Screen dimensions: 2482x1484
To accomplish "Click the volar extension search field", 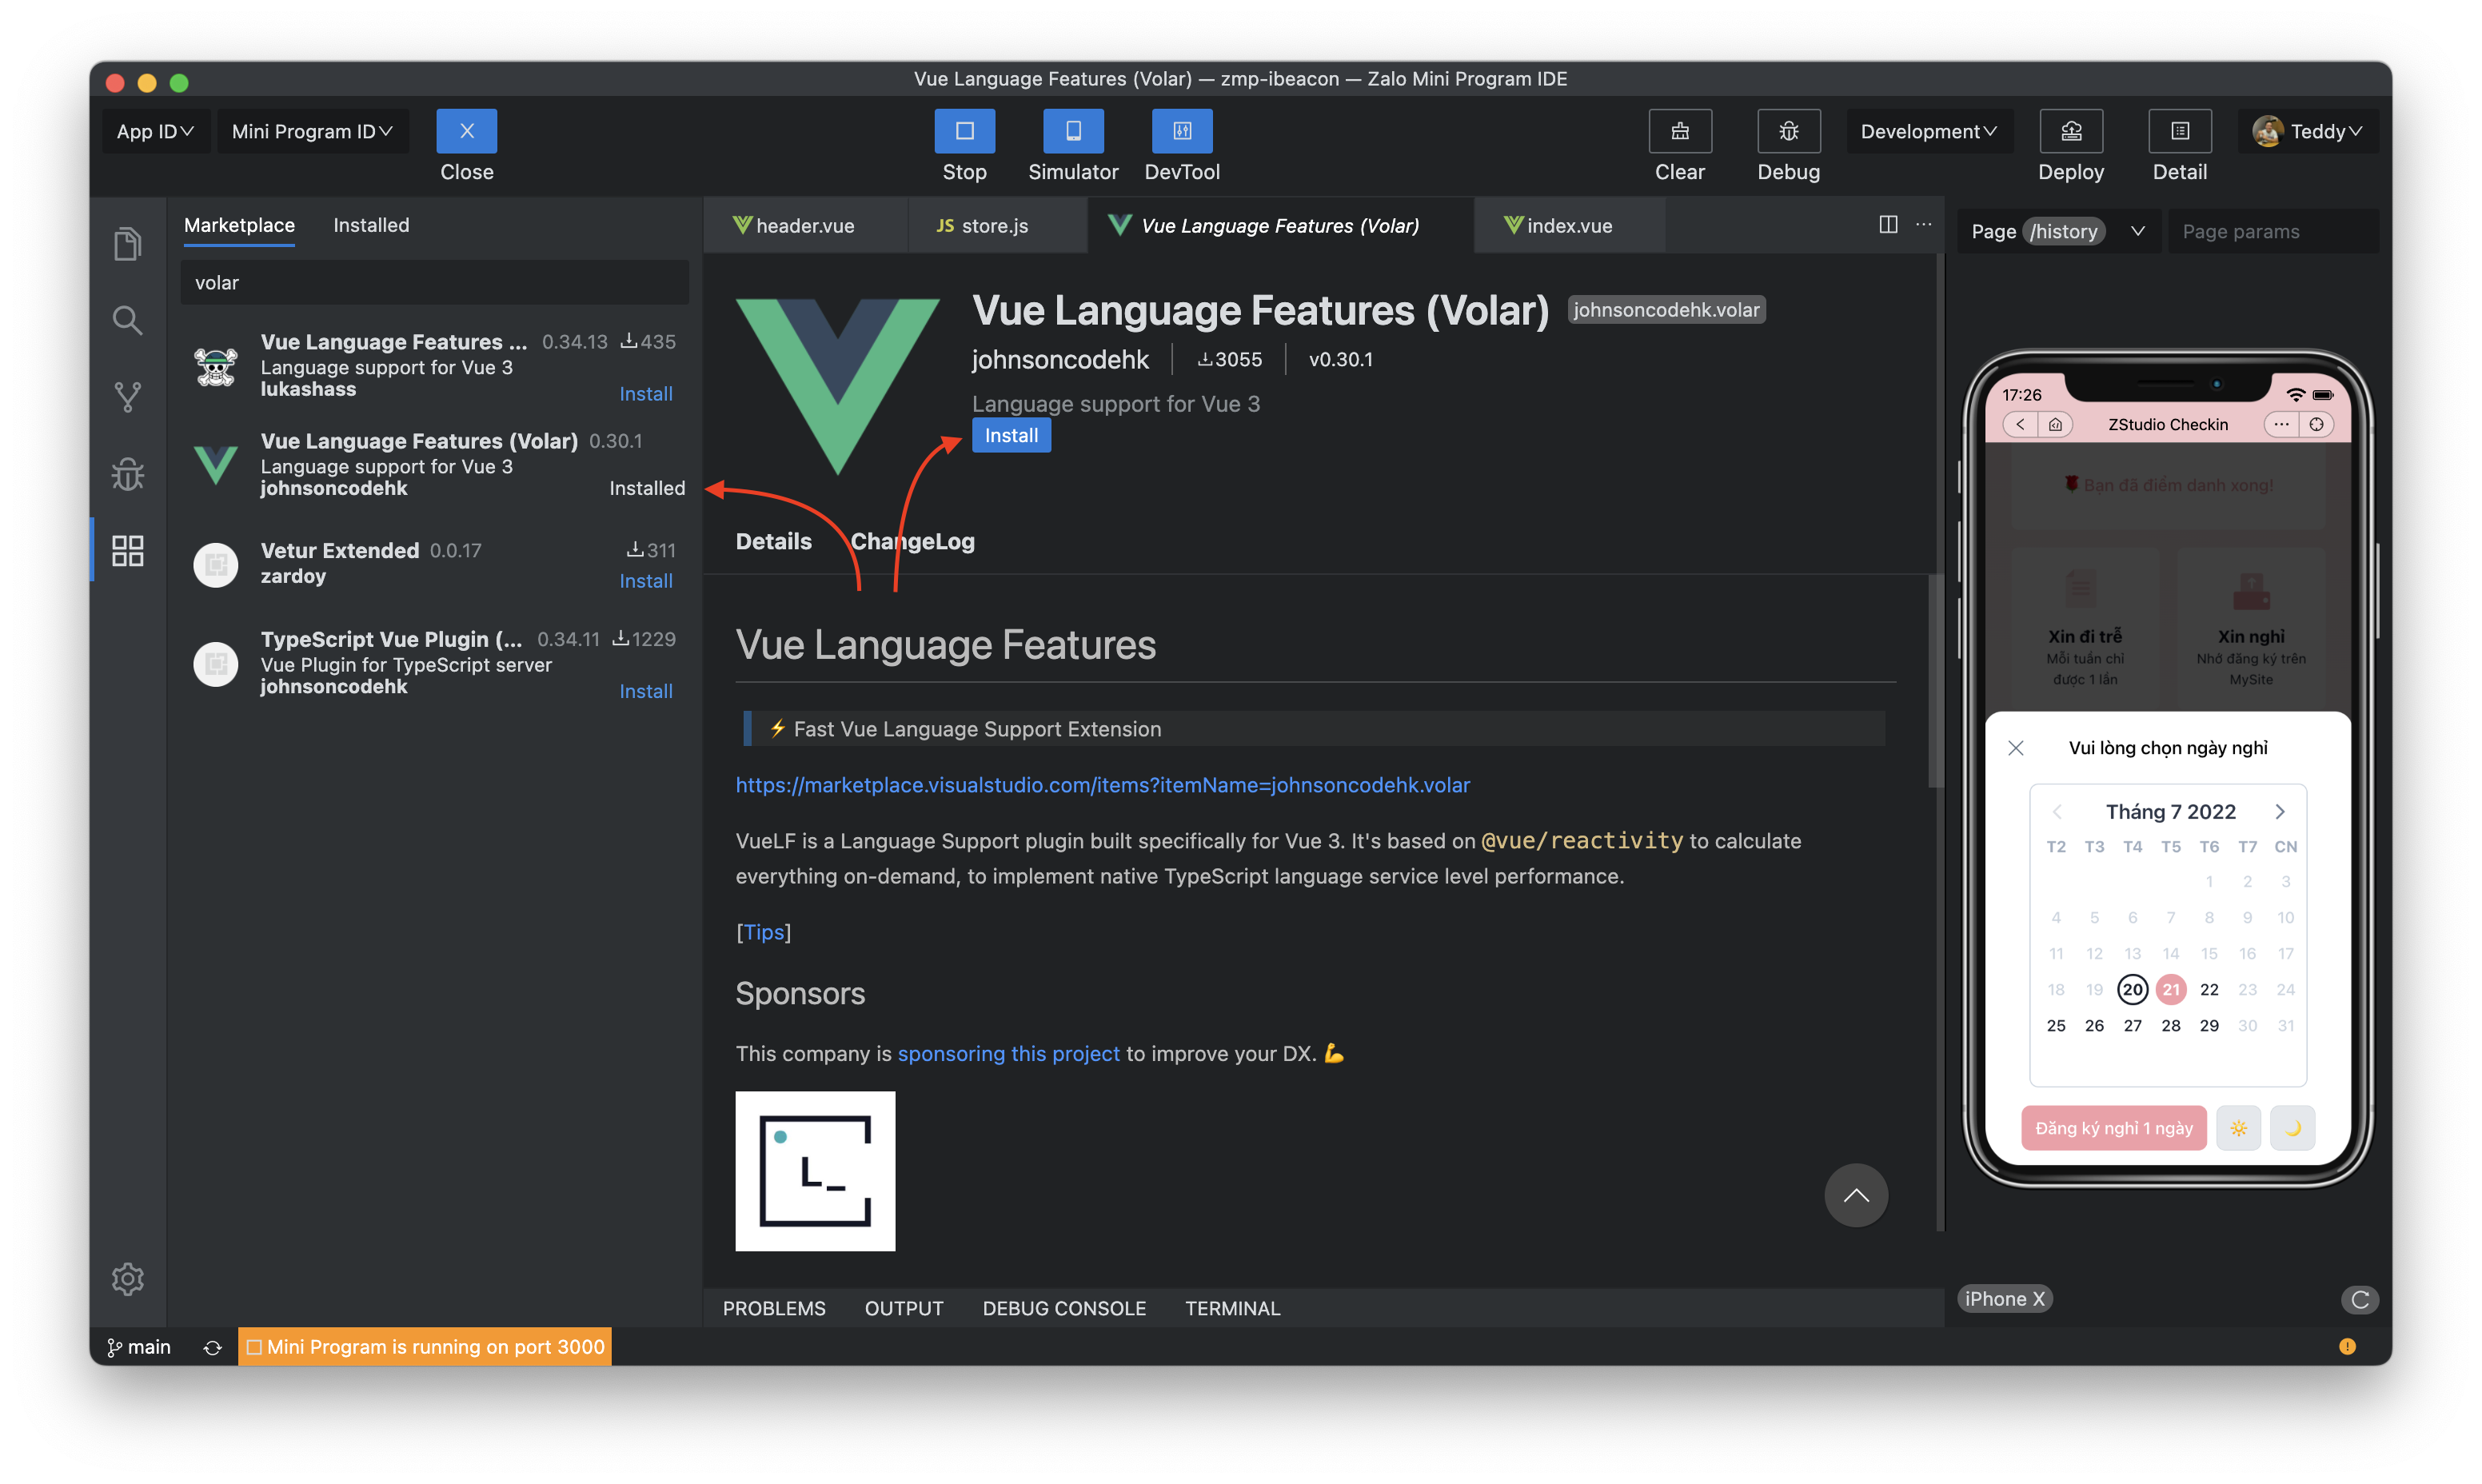I will pyautogui.click(x=434, y=283).
